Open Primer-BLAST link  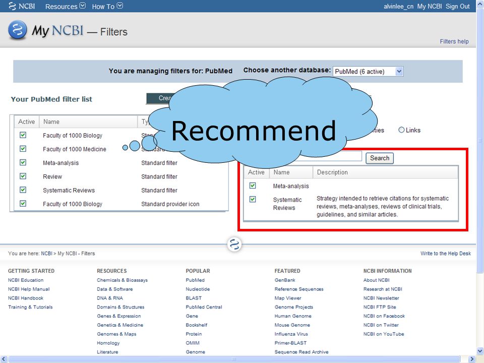(x=290, y=343)
